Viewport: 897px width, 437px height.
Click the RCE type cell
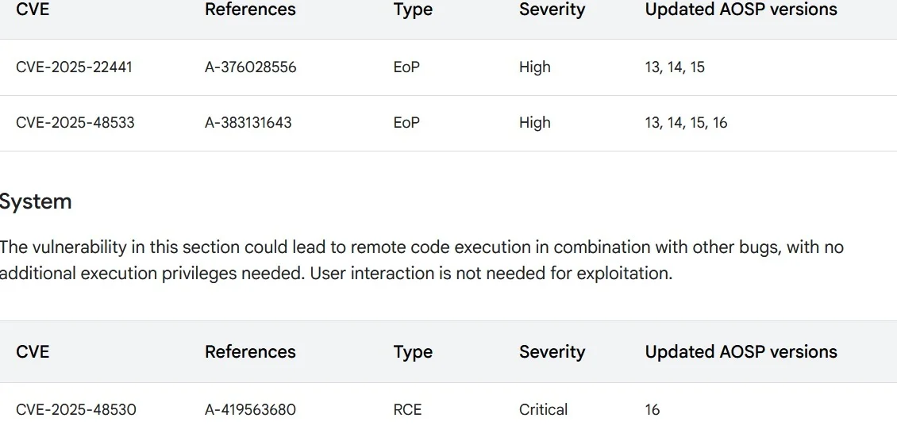click(407, 410)
